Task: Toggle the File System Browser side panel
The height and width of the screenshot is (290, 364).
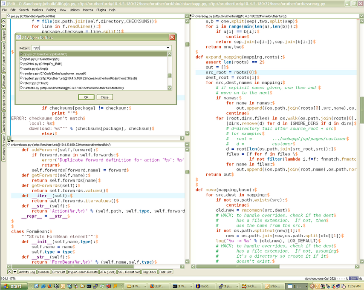Action: pos(3,57)
